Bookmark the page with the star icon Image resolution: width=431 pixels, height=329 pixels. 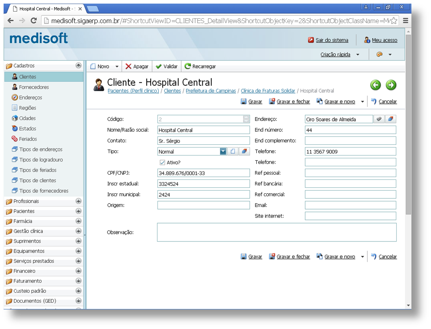click(x=393, y=21)
